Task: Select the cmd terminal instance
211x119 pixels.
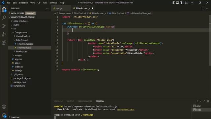Action: (201, 106)
